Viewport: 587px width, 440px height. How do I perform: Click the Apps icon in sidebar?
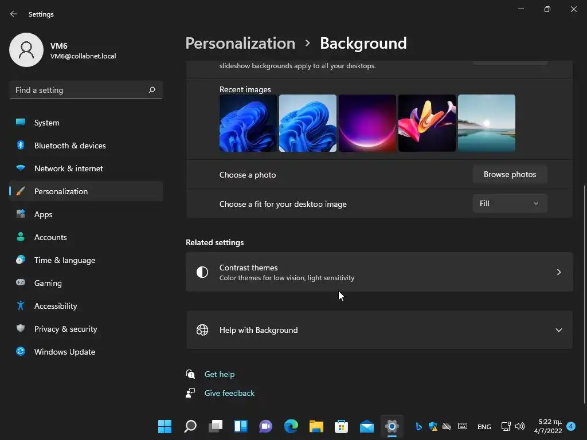click(x=21, y=214)
